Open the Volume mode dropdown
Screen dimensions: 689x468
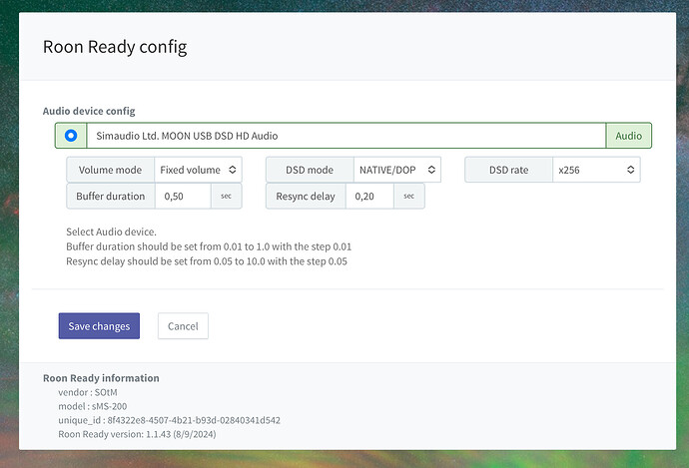pyautogui.click(x=198, y=170)
